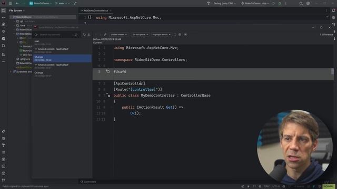This screenshot has width=337, height=189.
Task: Open the Explorer folder tool window
Action: [4, 10]
